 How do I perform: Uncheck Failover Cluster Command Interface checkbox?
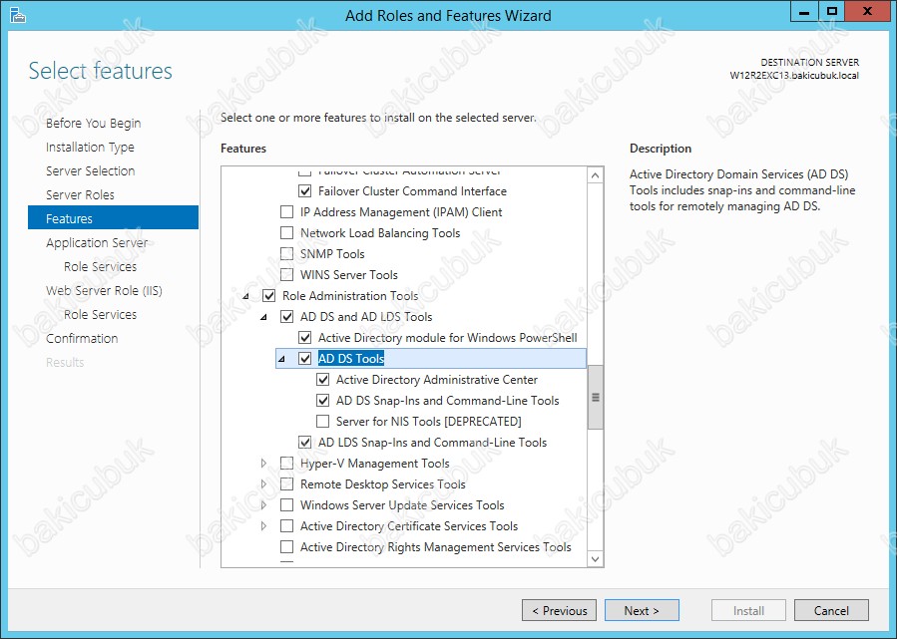coord(305,190)
